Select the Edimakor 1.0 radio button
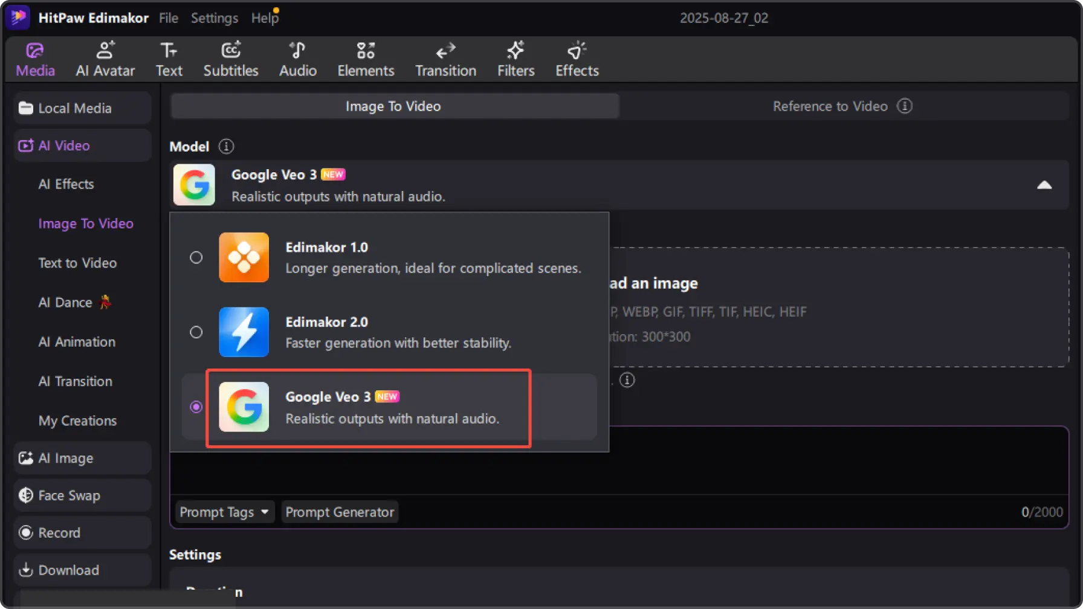 [196, 257]
